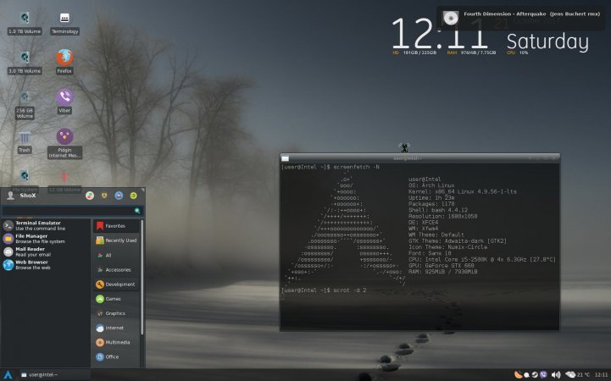Screen dimensions: 611x381
Task: Click the log out icon in menu header
Action: tap(133, 196)
